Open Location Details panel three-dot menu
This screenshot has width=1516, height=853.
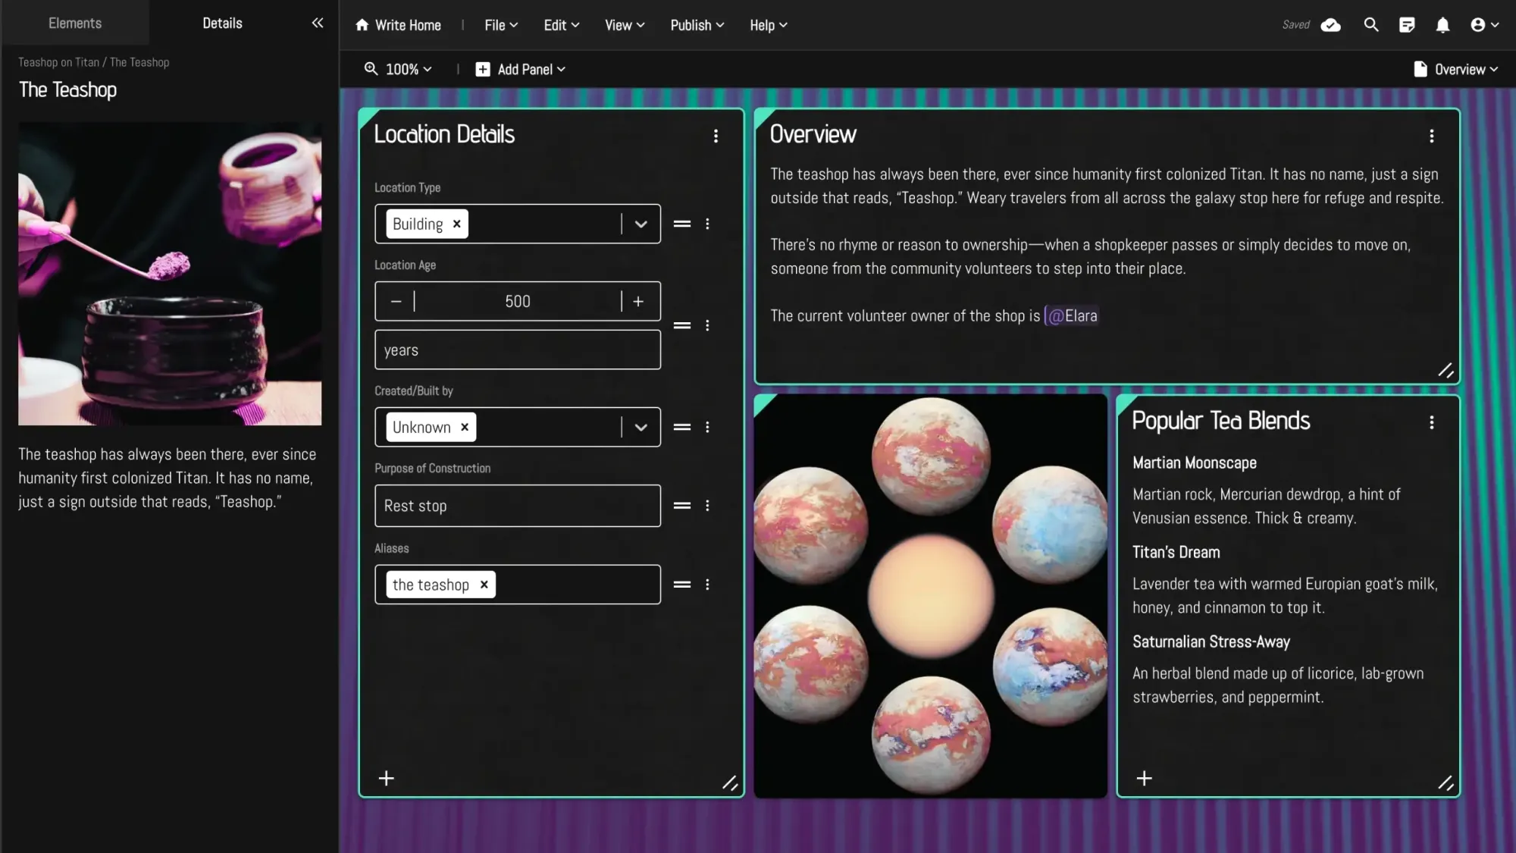(x=716, y=136)
